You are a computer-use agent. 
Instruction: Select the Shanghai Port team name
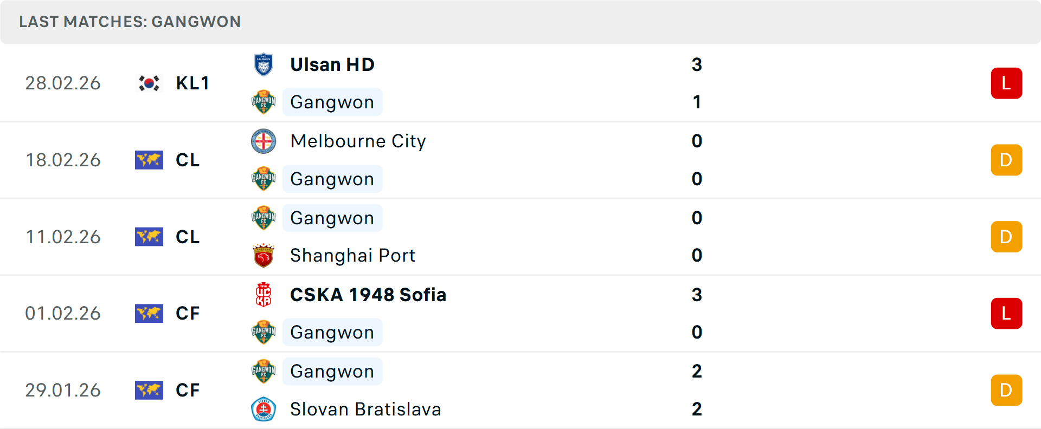point(352,256)
